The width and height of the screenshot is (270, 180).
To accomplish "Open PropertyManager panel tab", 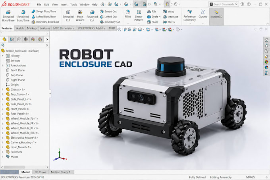I will [12, 39].
